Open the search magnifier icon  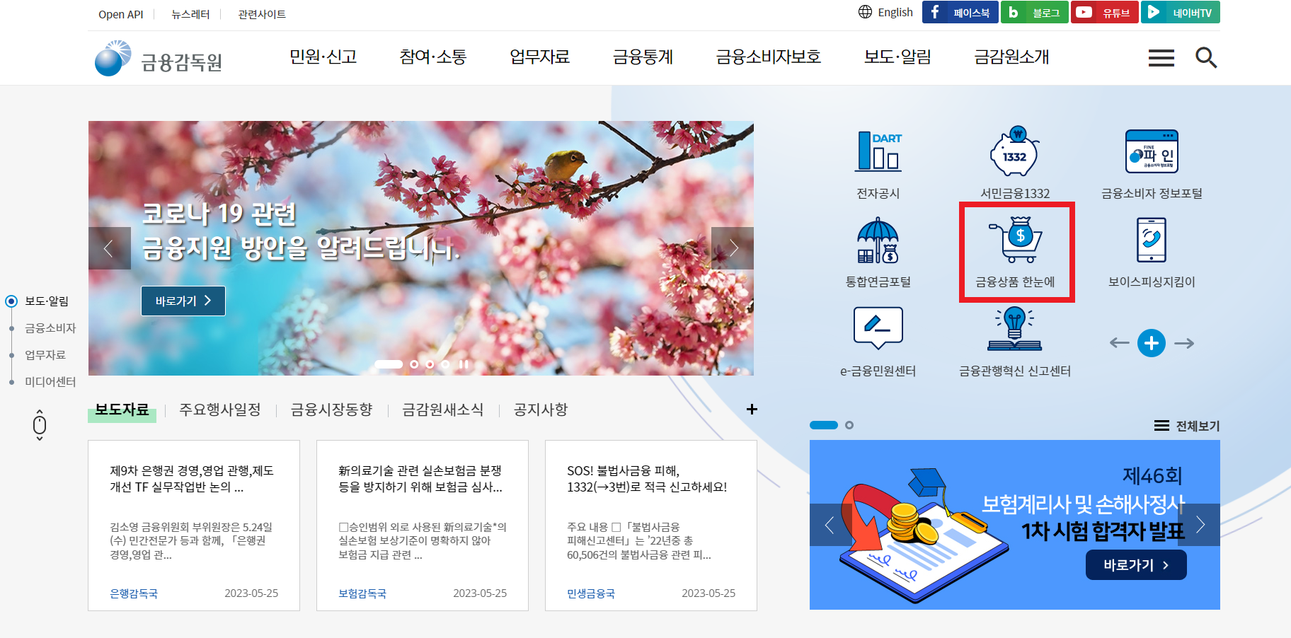tap(1206, 57)
